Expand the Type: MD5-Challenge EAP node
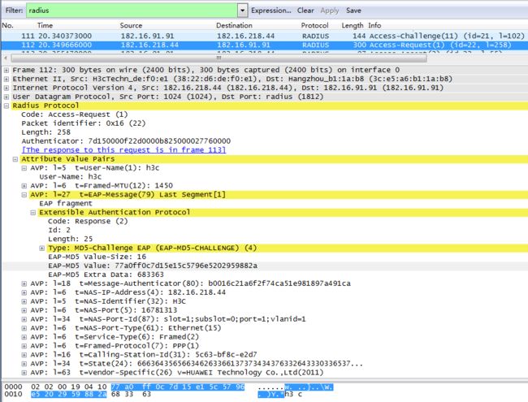This screenshot has width=528, height=402. point(41,249)
